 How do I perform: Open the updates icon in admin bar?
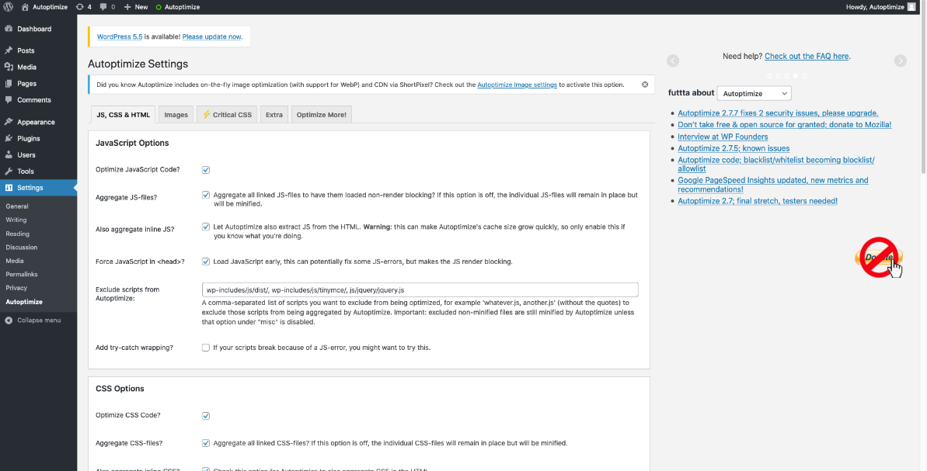click(x=83, y=7)
